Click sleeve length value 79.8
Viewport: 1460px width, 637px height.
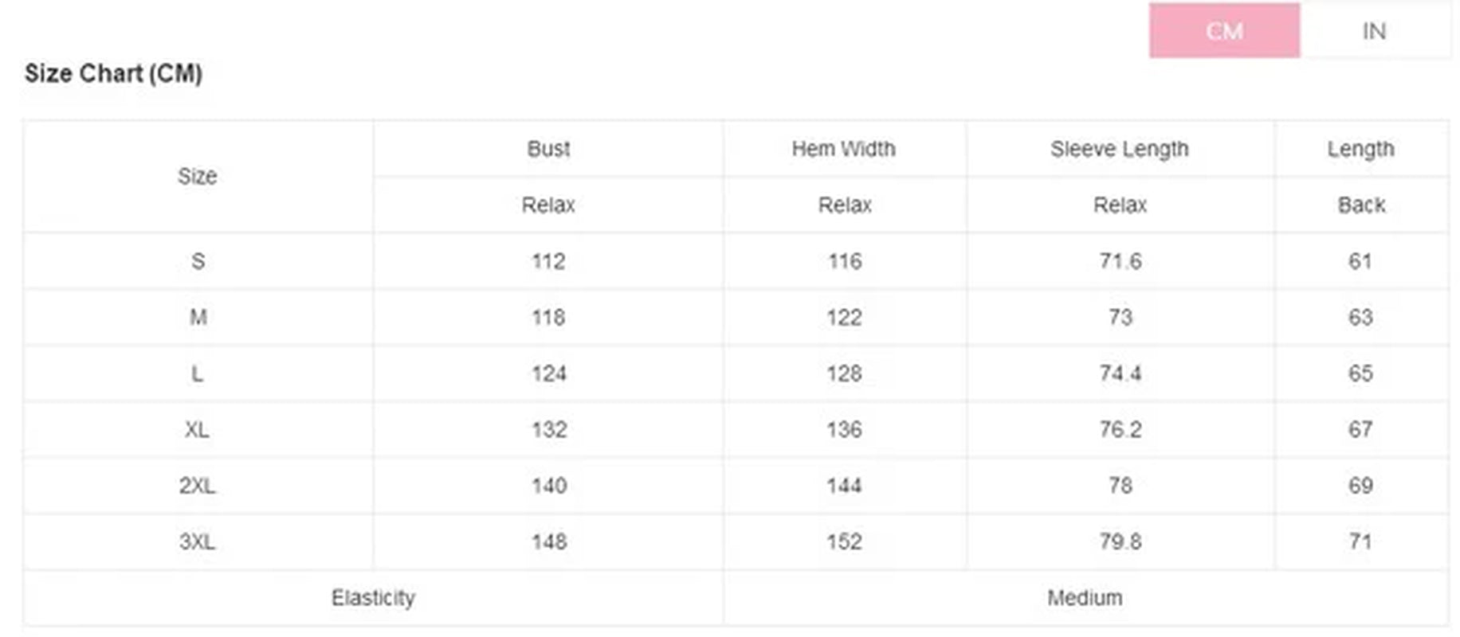[x=1120, y=542]
